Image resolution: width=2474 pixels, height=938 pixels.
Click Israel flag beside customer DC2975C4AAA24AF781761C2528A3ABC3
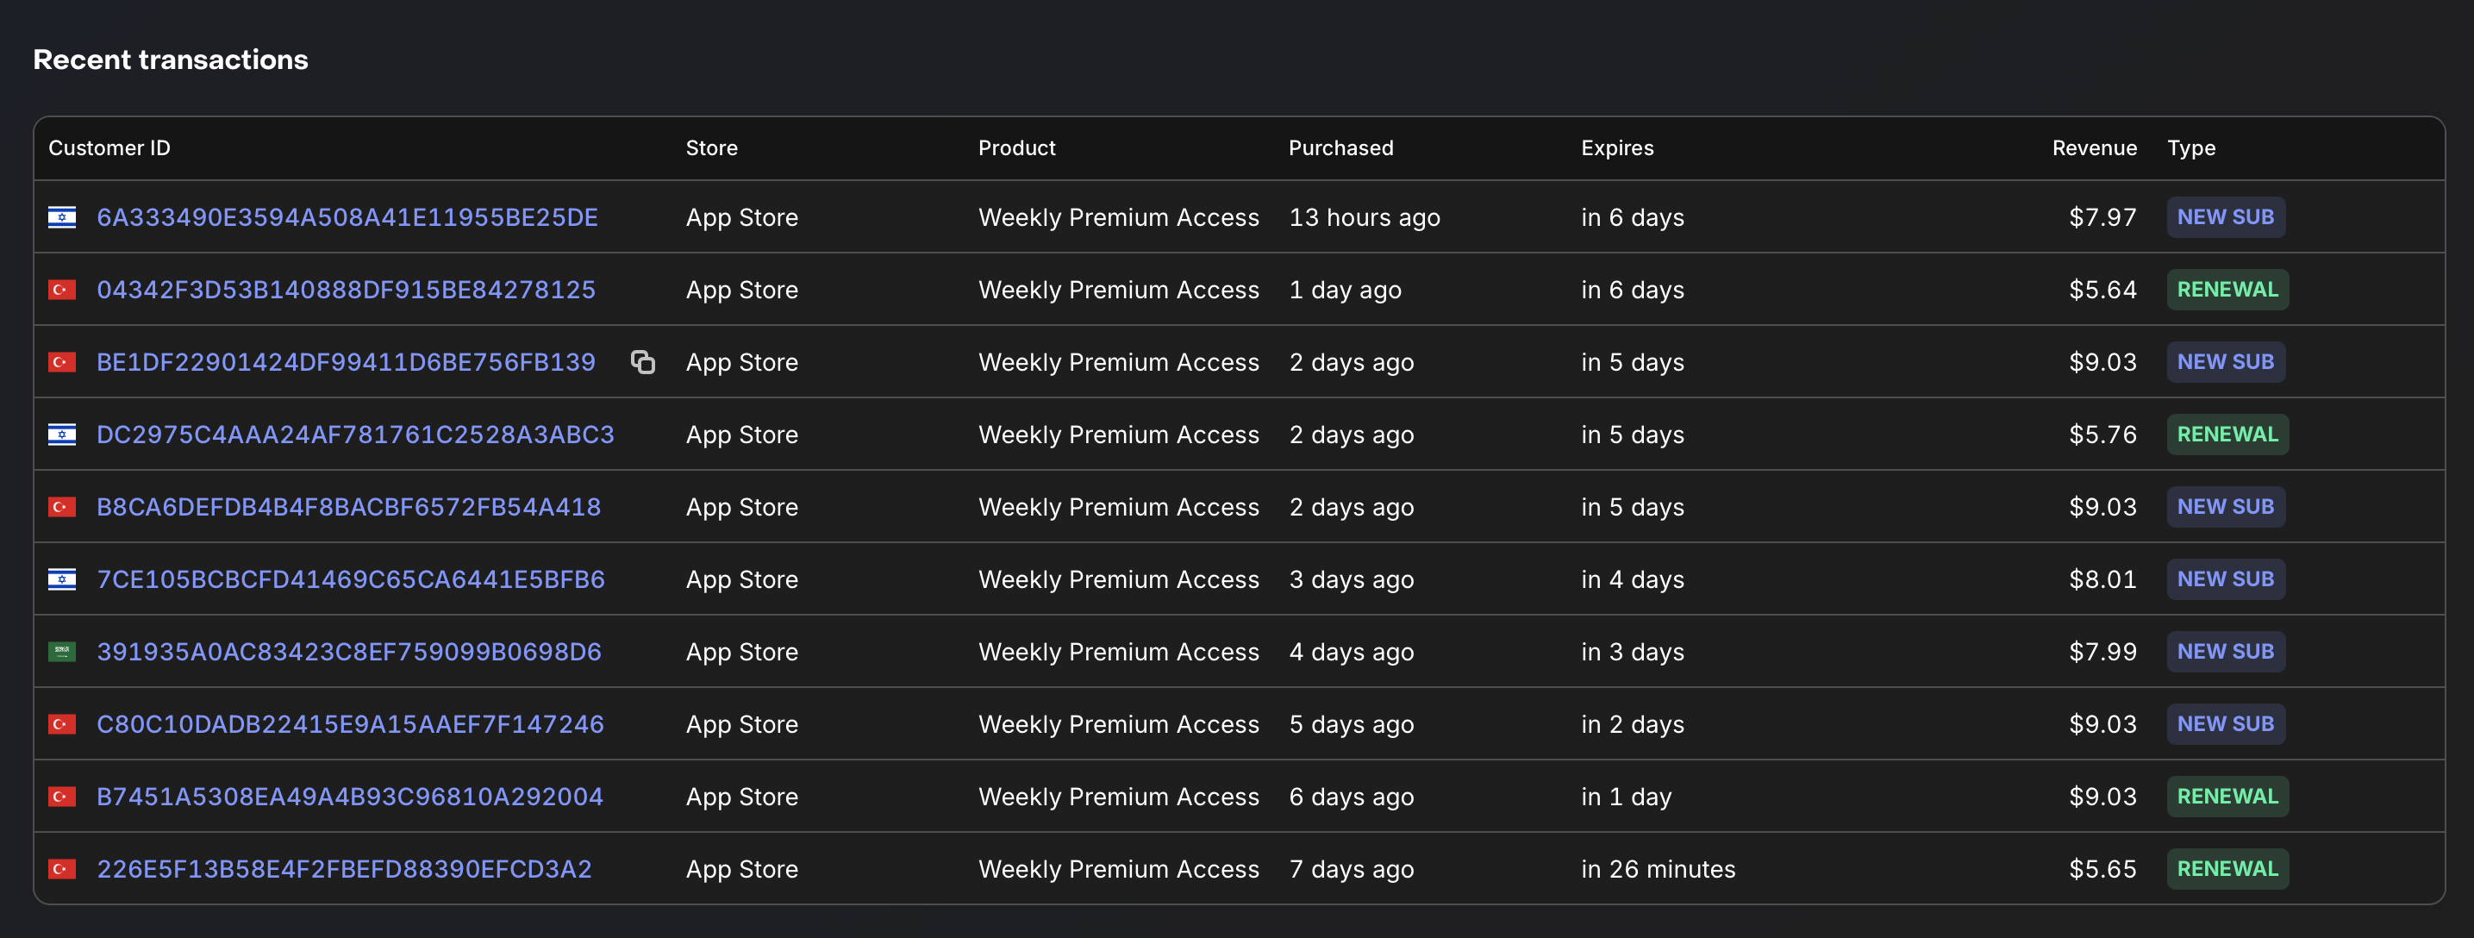[62, 434]
